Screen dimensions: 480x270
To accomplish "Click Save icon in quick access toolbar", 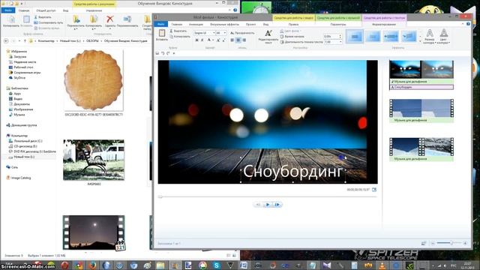I will pyautogui.click(x=157, y=53).
